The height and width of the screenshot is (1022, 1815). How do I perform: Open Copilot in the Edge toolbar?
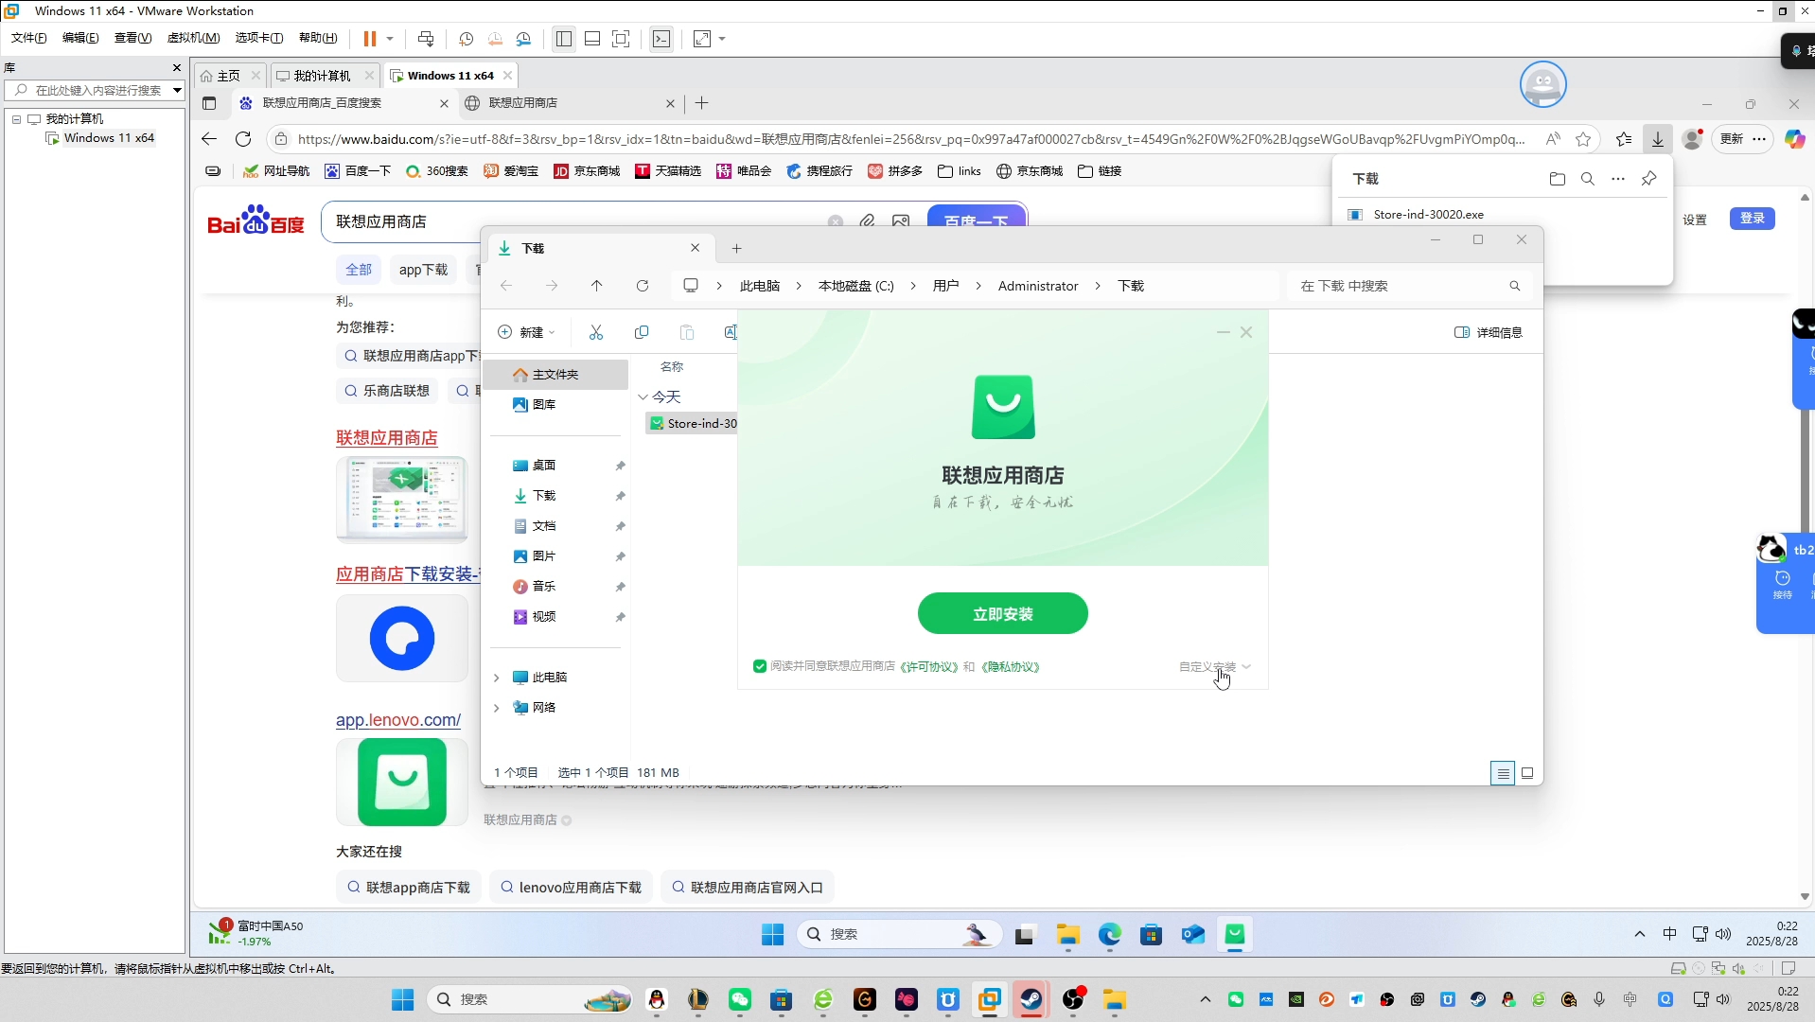click(1795, 138)
